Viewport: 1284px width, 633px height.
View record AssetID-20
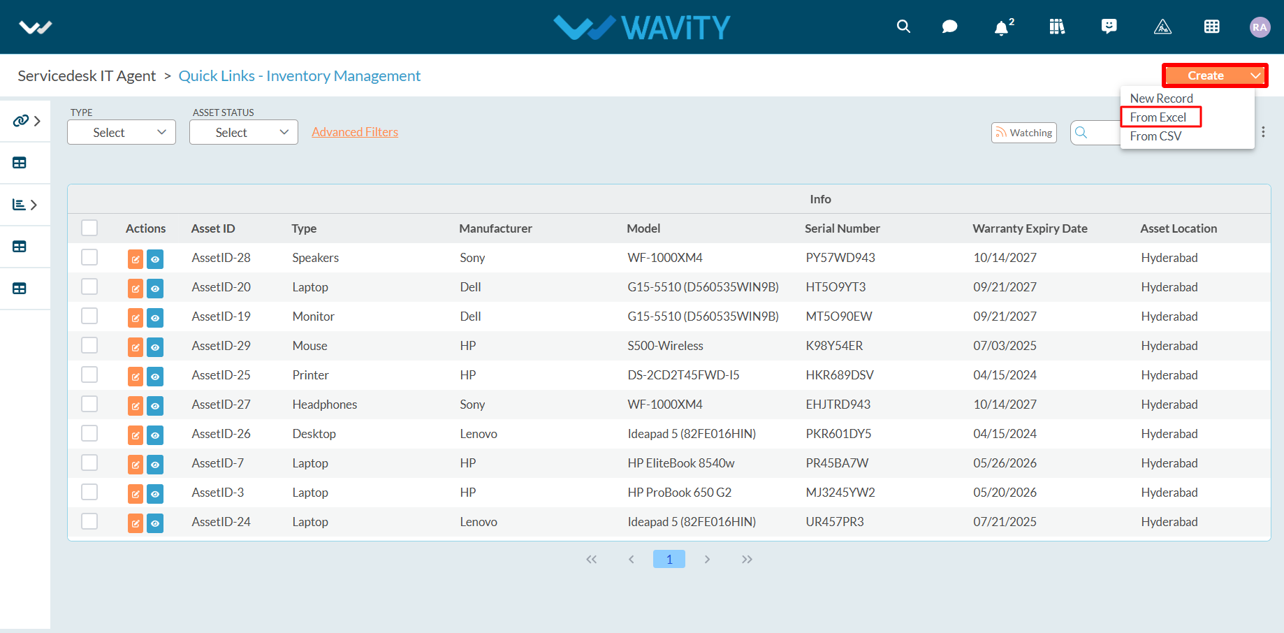155,289
